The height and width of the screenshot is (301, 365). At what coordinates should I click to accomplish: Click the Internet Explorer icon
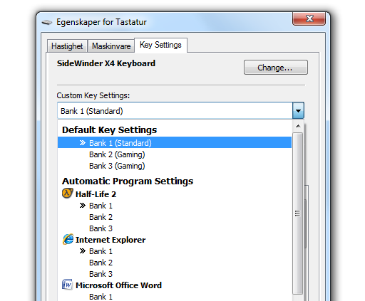(68, 239)
